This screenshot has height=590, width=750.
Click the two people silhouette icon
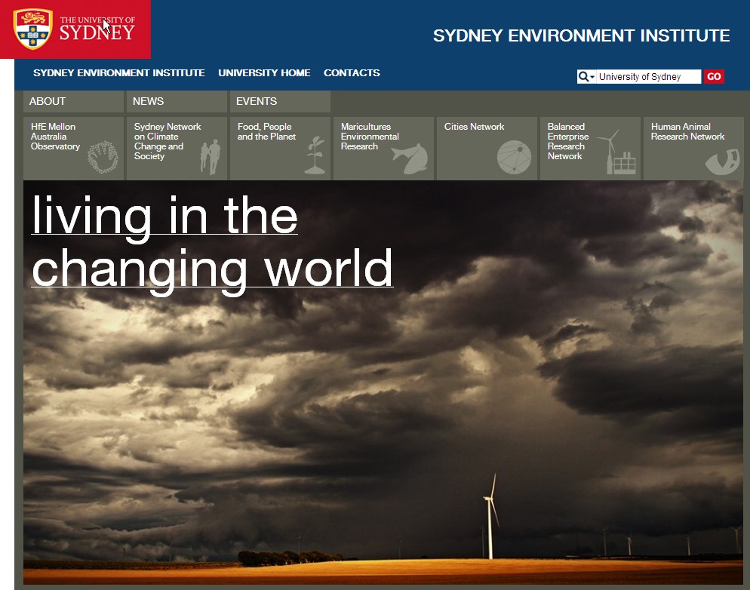click(210, 157)
